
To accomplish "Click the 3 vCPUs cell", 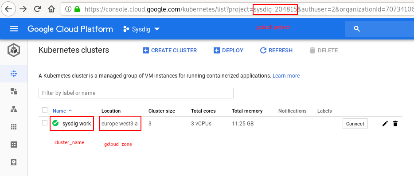I will [x=201, y=123].
